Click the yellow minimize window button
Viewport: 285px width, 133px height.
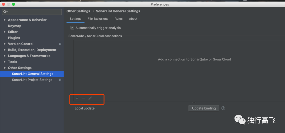[x=8, y=4]
